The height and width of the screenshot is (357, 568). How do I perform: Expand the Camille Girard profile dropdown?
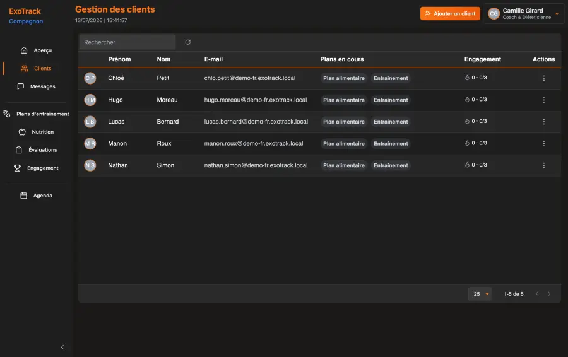pos(557,13)
